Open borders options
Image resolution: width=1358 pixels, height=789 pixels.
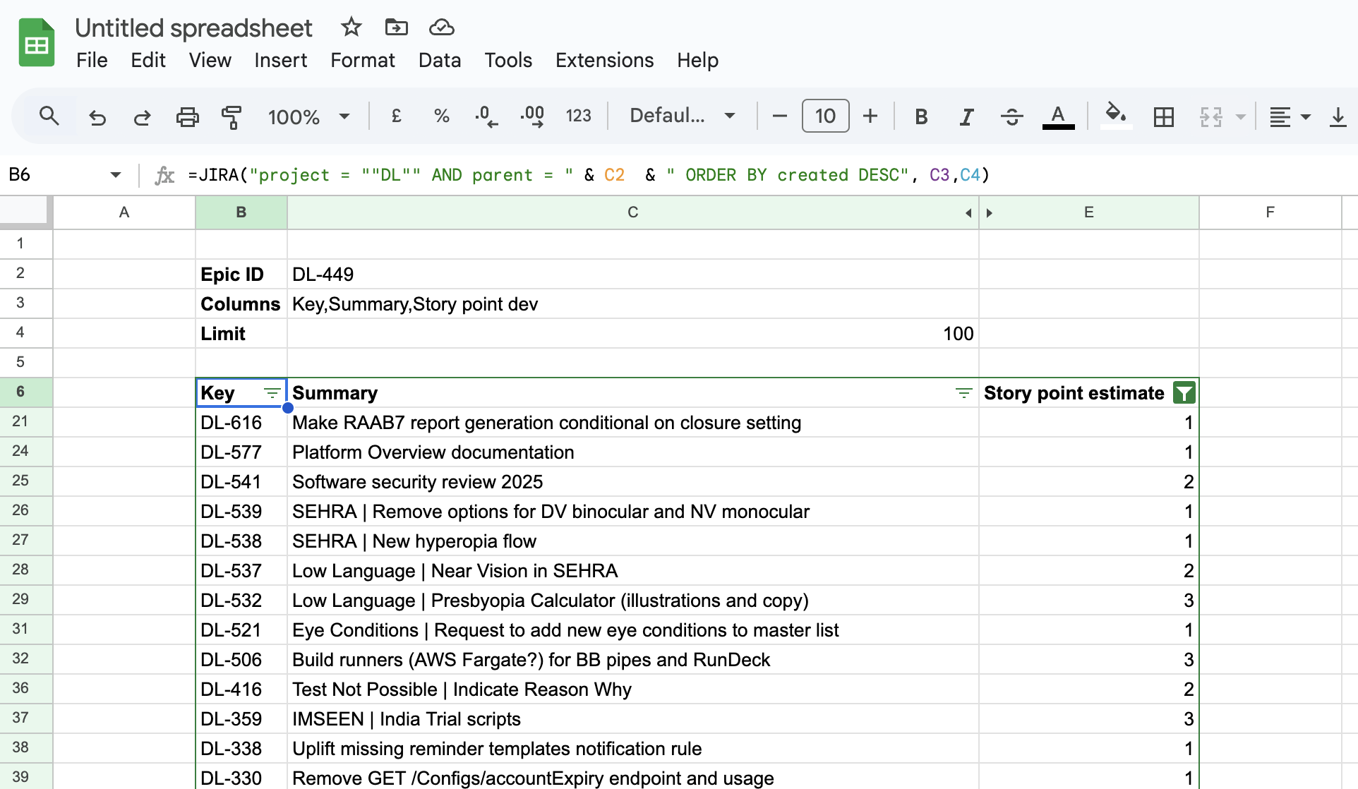tap(1163, 116)
